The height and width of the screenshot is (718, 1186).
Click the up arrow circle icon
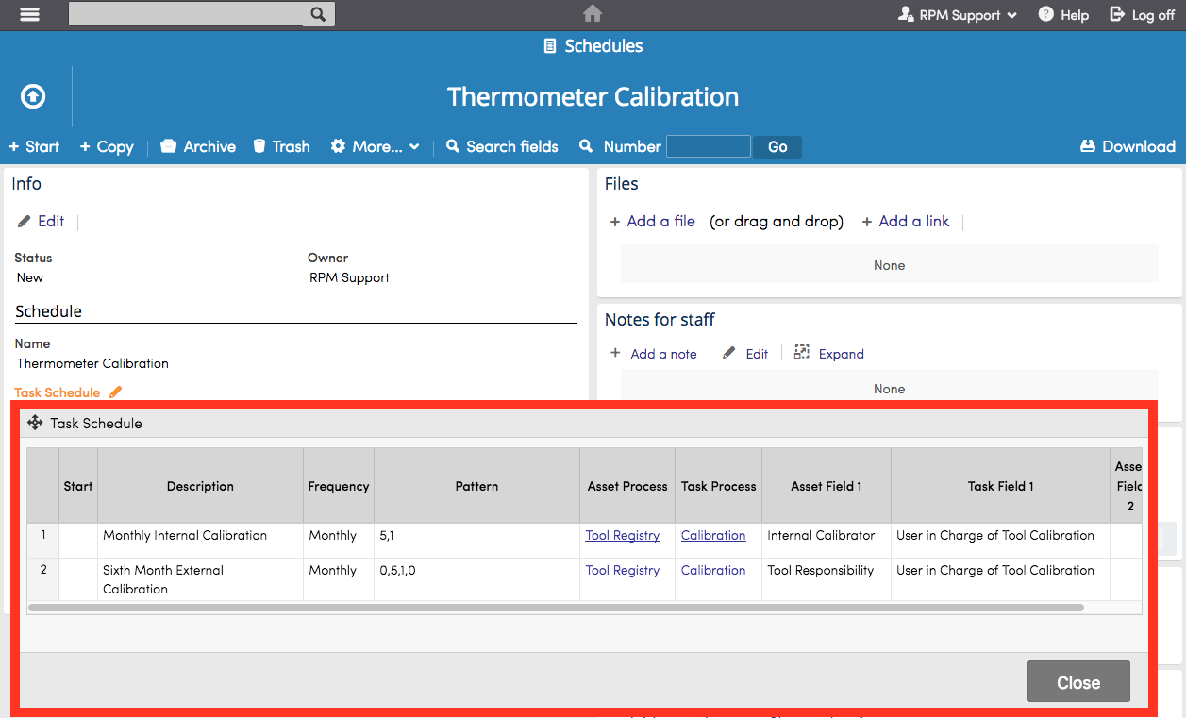click(x=33, y=96)
